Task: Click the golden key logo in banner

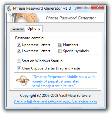Action: pyautogui.click(x=24, y=18)
